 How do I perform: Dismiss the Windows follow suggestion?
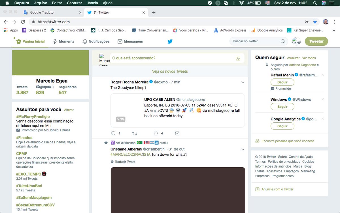click(x=323, y=99)
